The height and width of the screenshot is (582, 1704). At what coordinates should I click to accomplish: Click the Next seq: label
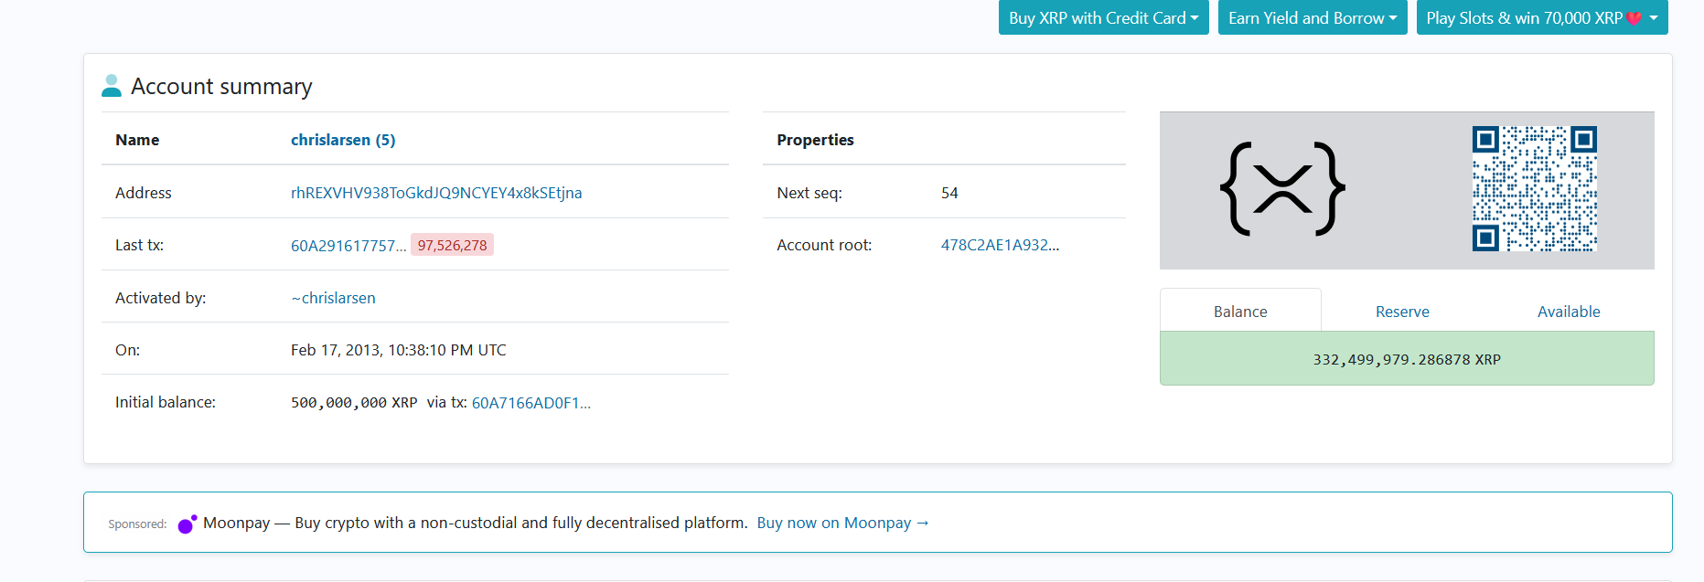click(x=809, y=193)
